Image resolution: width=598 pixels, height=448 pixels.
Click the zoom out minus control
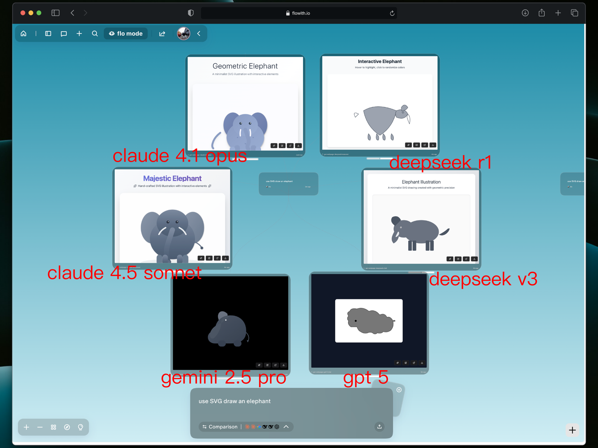click(x=40, y=427)
